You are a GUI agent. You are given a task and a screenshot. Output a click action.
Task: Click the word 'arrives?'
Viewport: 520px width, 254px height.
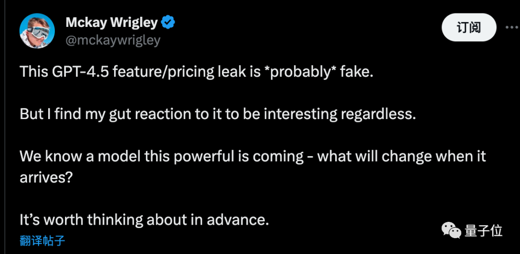(x=46, y=178)
